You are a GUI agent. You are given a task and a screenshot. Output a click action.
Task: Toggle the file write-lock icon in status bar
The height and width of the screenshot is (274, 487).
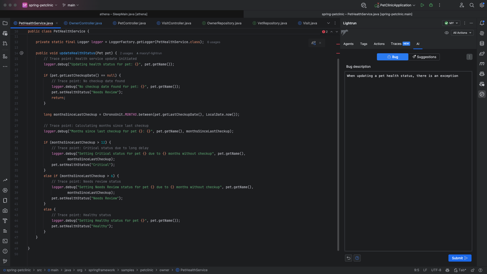click(x=473, y=270)
